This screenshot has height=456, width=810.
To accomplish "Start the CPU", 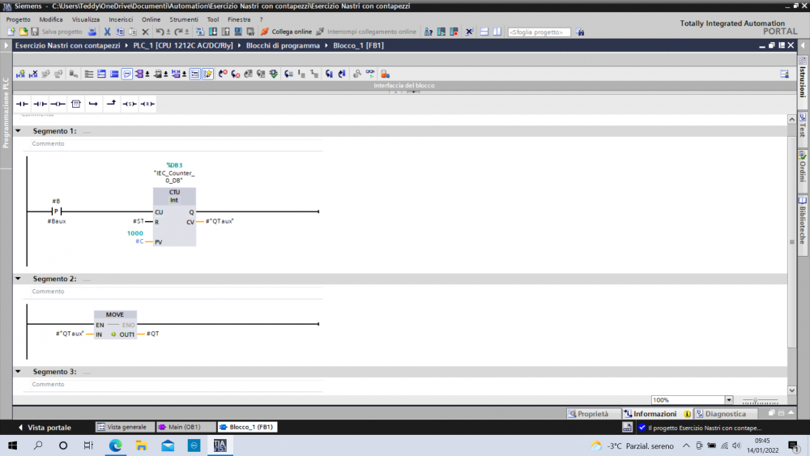I will click(x=441, y=32).
